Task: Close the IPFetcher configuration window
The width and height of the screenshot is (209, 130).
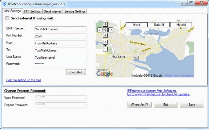Action: point(201,3)
